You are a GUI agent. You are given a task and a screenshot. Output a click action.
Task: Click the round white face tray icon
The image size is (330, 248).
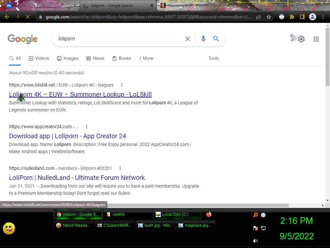[263, 215]
